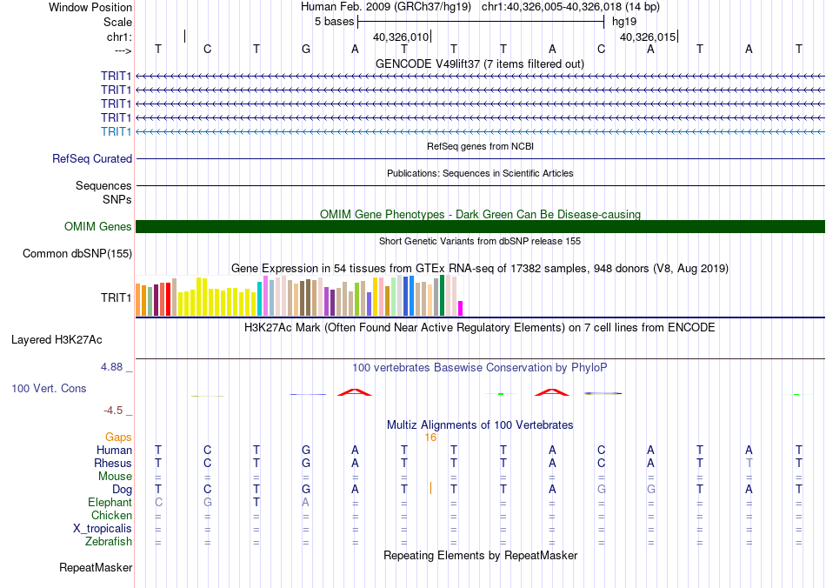Viewport: 826px width, 588px height.
Task: Click the GTEx Gene Expression title text
Action: pos(480,268)
